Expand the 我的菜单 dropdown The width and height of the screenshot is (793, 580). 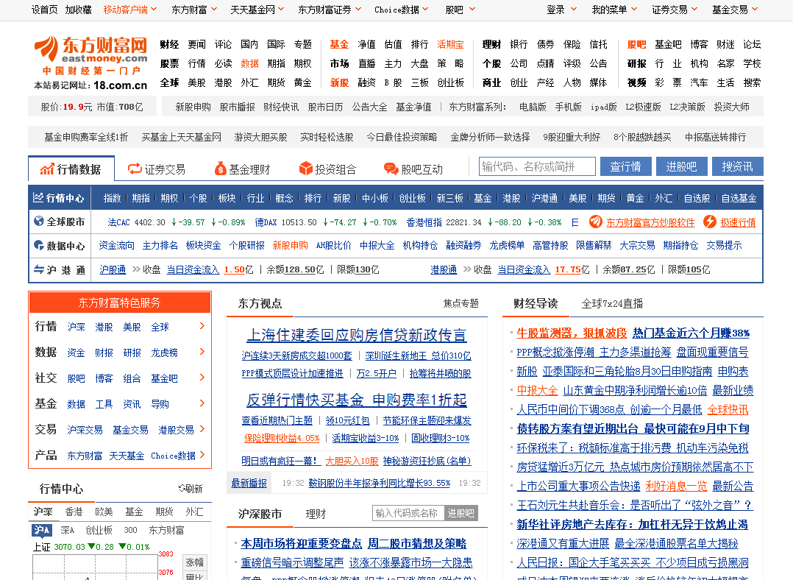coord(614,10)
